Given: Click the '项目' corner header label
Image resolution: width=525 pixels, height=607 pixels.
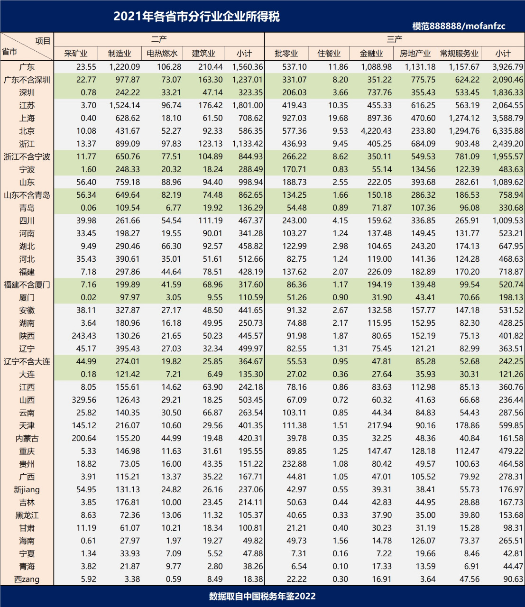Looking at the screenshot, I should (43, 41).
